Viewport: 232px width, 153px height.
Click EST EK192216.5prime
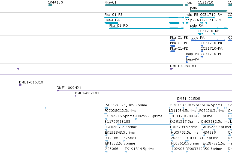(x=106, y=119)
